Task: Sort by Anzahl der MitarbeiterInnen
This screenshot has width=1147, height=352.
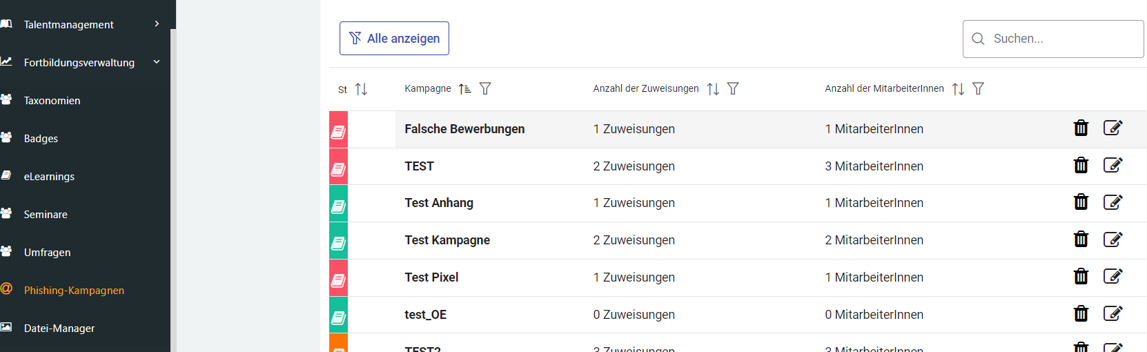Action: pyautogui.click(x=958, y=89)
